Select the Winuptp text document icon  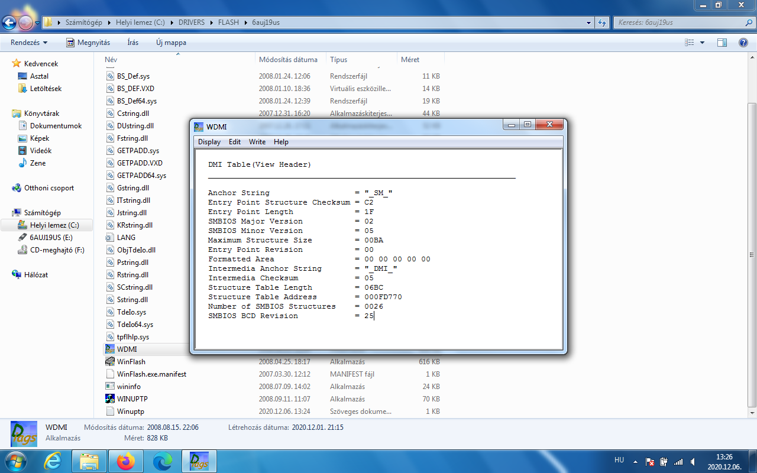point(110,412)
